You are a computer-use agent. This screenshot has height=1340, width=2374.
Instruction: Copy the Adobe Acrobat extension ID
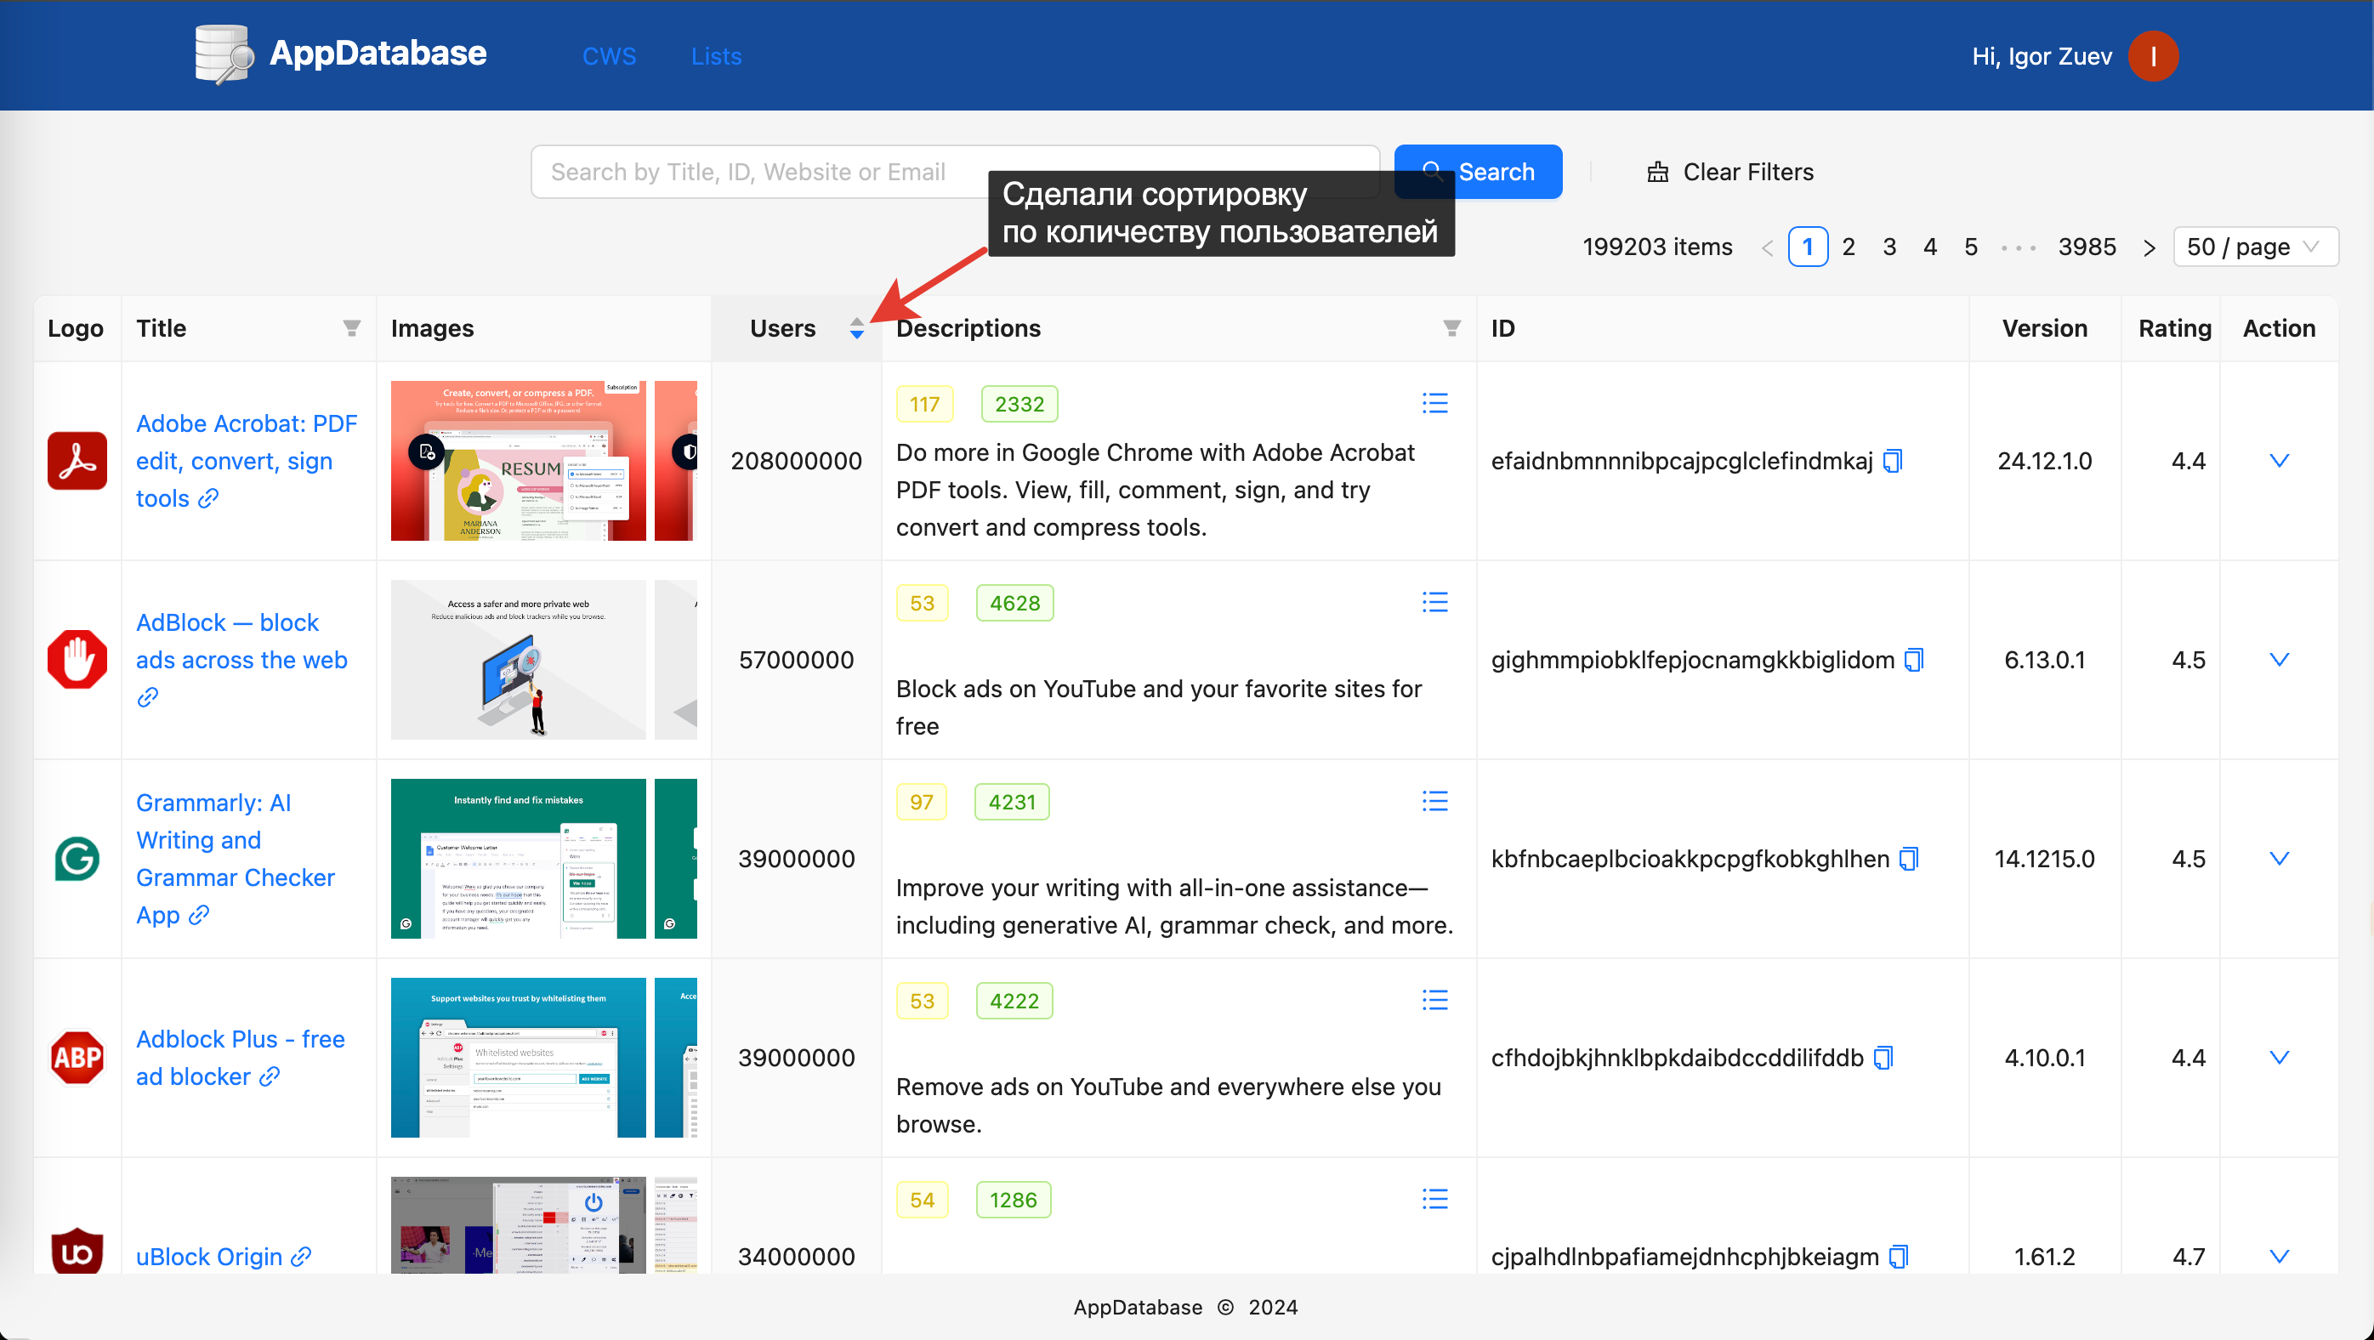(x=1892, y=461)
